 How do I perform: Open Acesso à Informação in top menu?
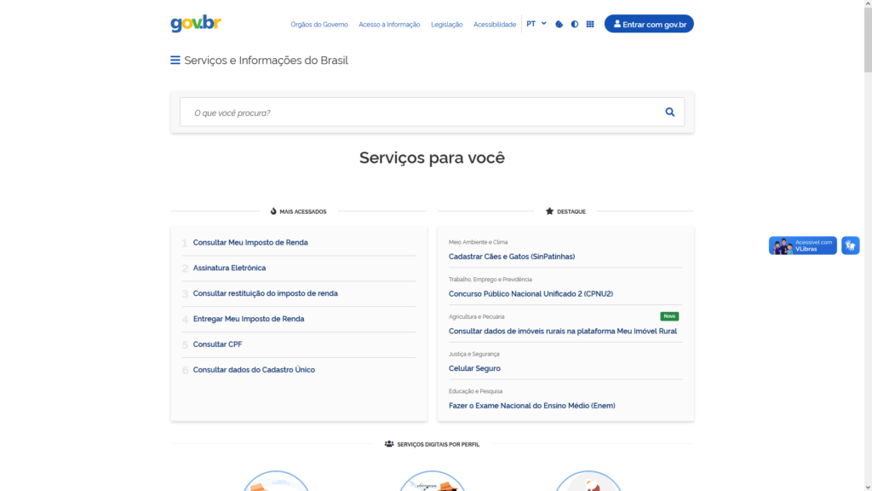coord(389,25)
